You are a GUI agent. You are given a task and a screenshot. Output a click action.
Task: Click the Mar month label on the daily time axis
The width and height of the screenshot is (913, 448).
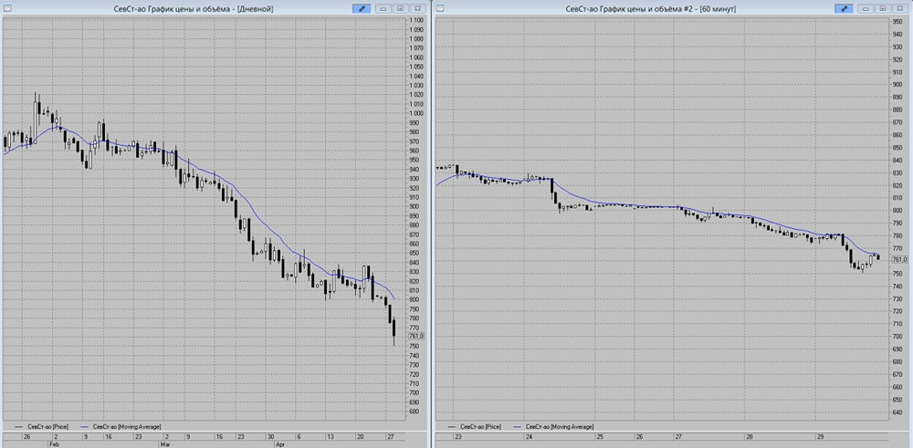click(x=164, y=443)
